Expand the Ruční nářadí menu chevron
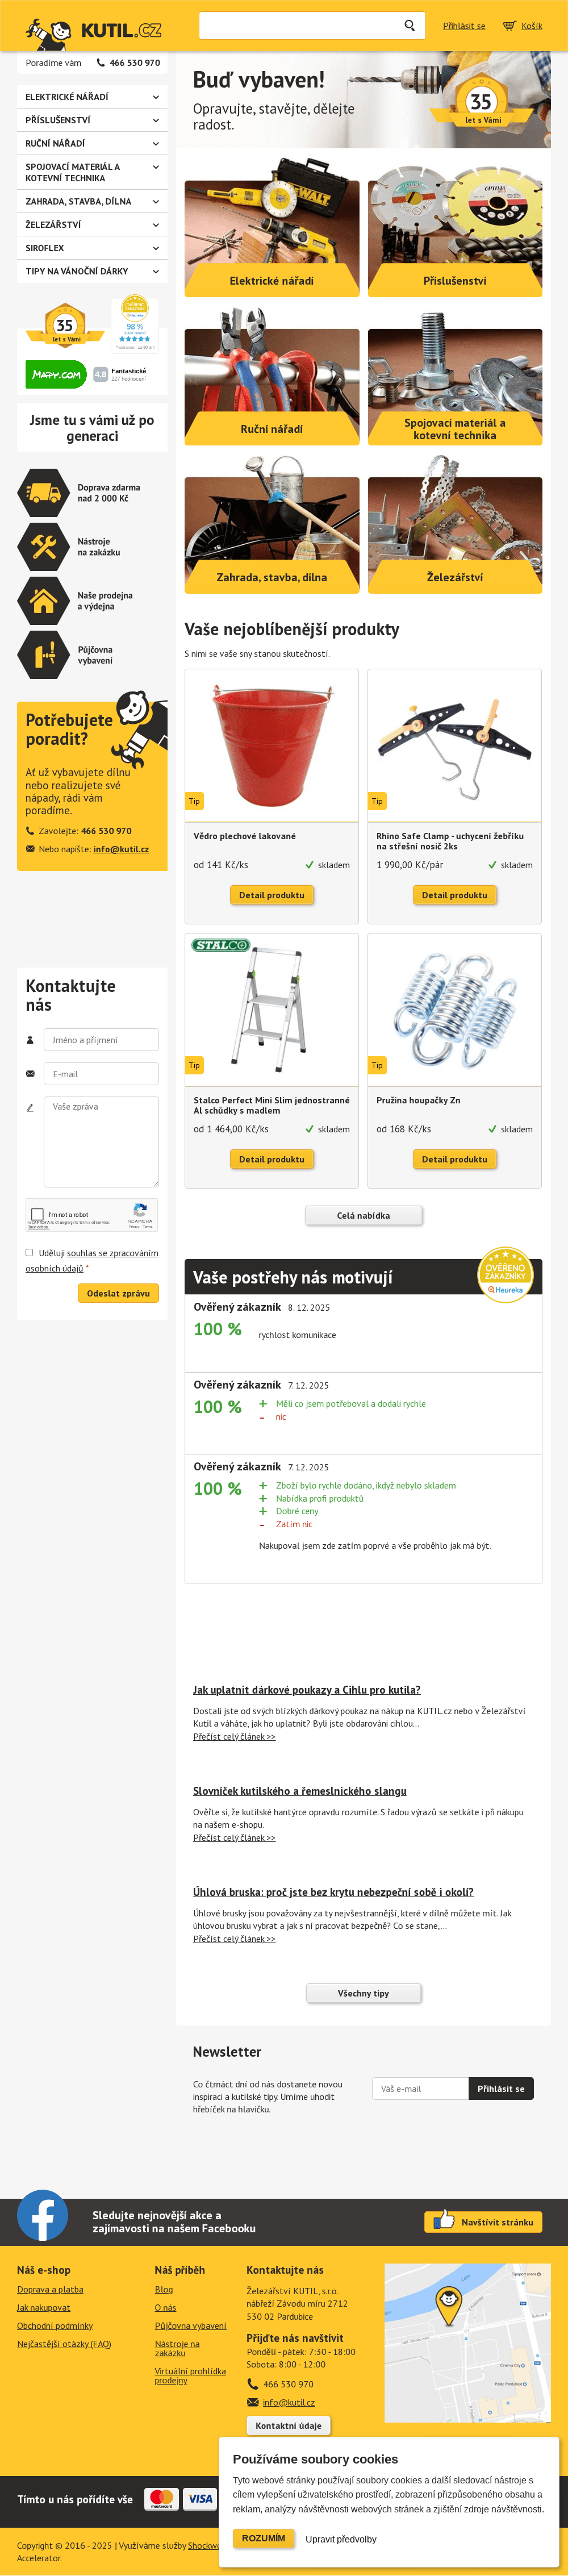The height and width of the screenshot is (2576, 568). (155, 143)
